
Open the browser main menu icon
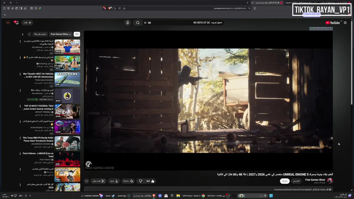point(4,8)
